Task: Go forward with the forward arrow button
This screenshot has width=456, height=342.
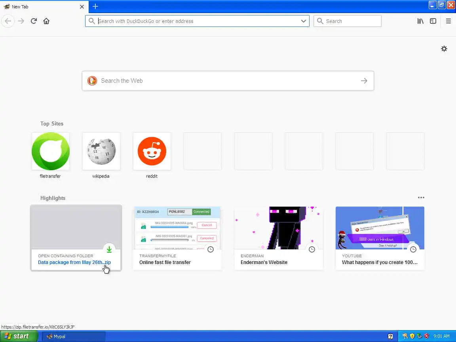Action: pos(21,21)
